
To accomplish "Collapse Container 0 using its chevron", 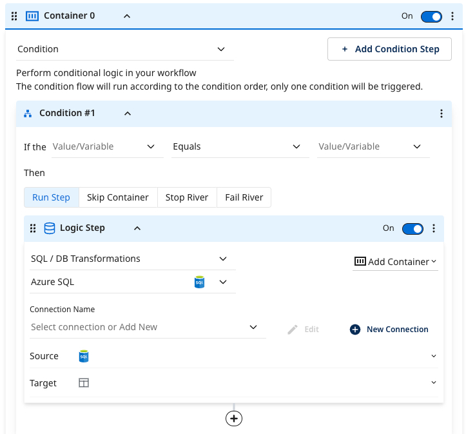I will pos(126,15).
